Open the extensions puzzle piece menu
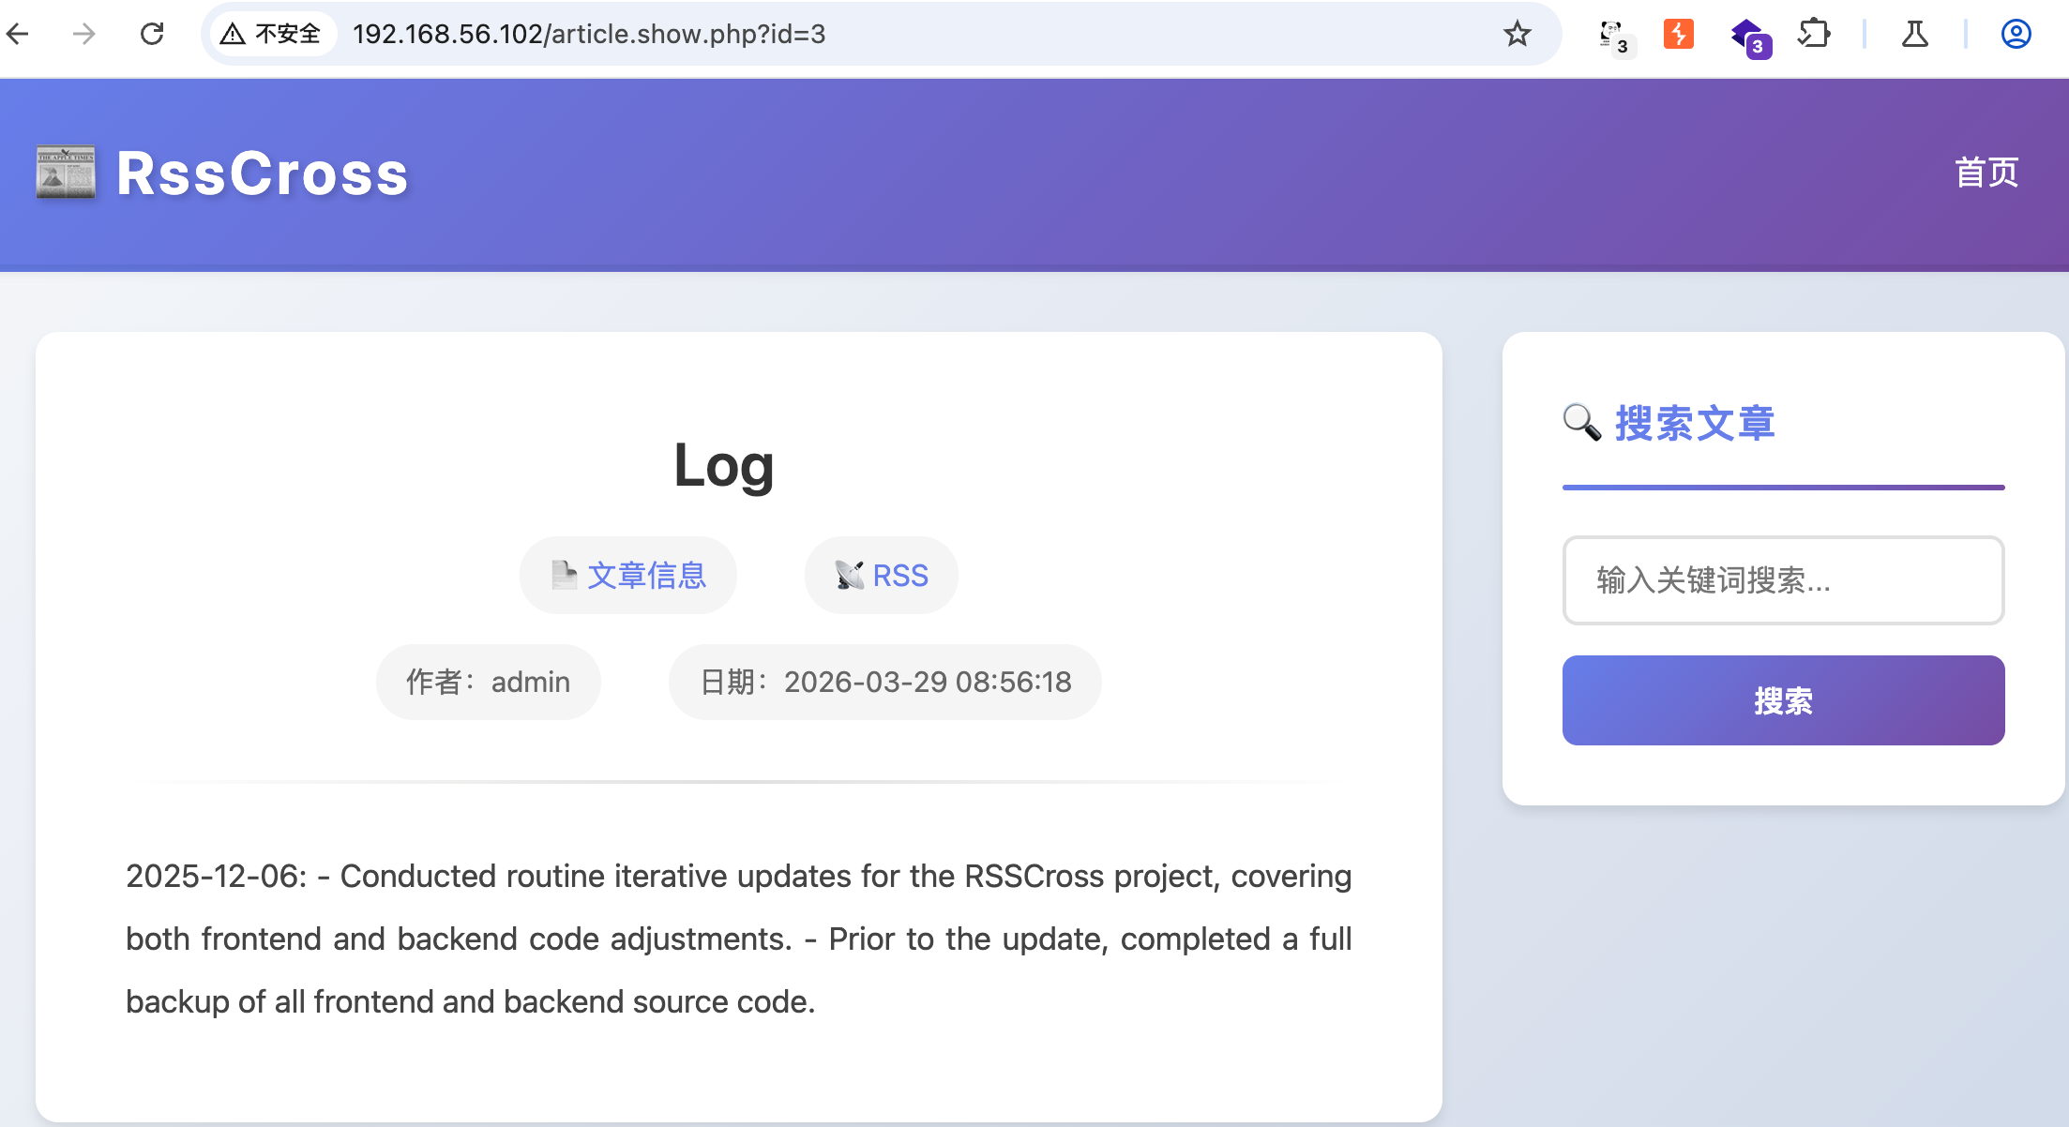Viewport: 2069px width, 1127px height. (1814, 35)
